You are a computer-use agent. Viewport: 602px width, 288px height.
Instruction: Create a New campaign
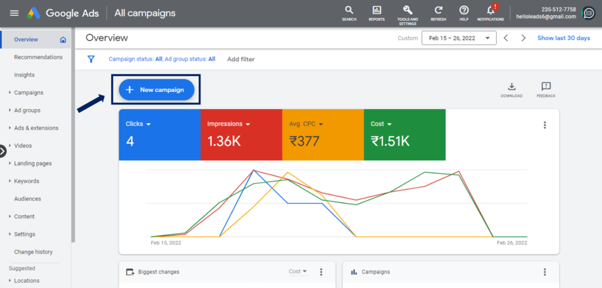pos(156,90)
